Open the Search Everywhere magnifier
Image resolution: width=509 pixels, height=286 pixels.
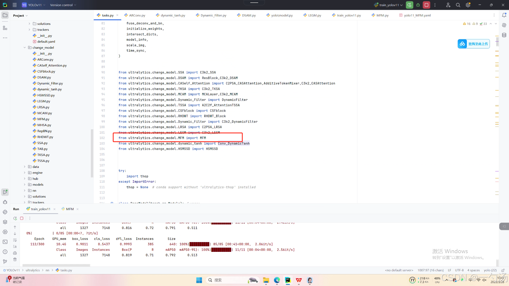[x=458, y=5]
